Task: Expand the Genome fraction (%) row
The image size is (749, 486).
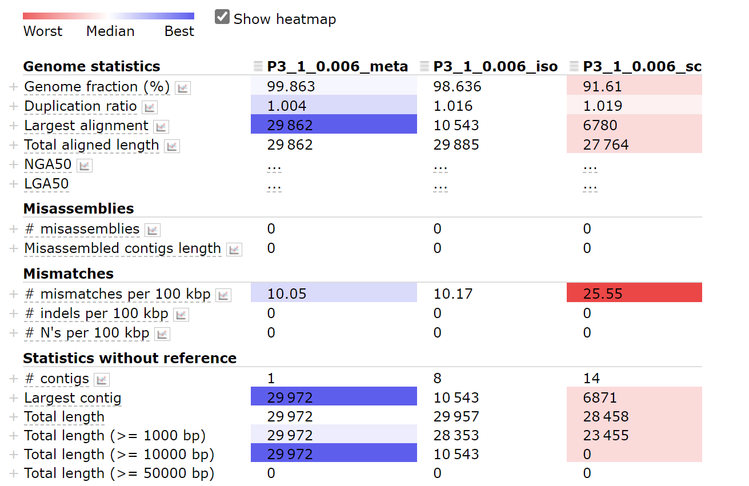Action: [14, 87]
